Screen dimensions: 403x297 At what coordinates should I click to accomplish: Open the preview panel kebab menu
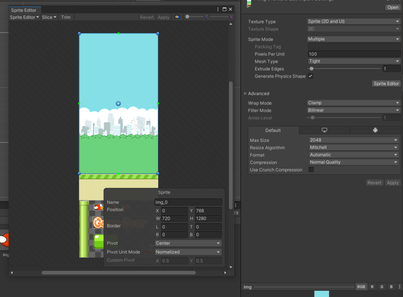[399, 287]
